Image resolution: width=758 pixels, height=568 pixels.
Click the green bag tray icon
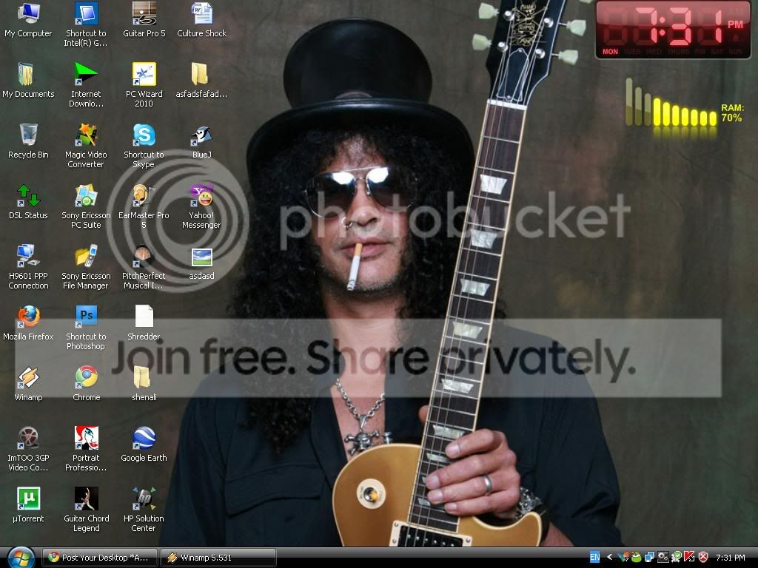[x=636, y=558]
